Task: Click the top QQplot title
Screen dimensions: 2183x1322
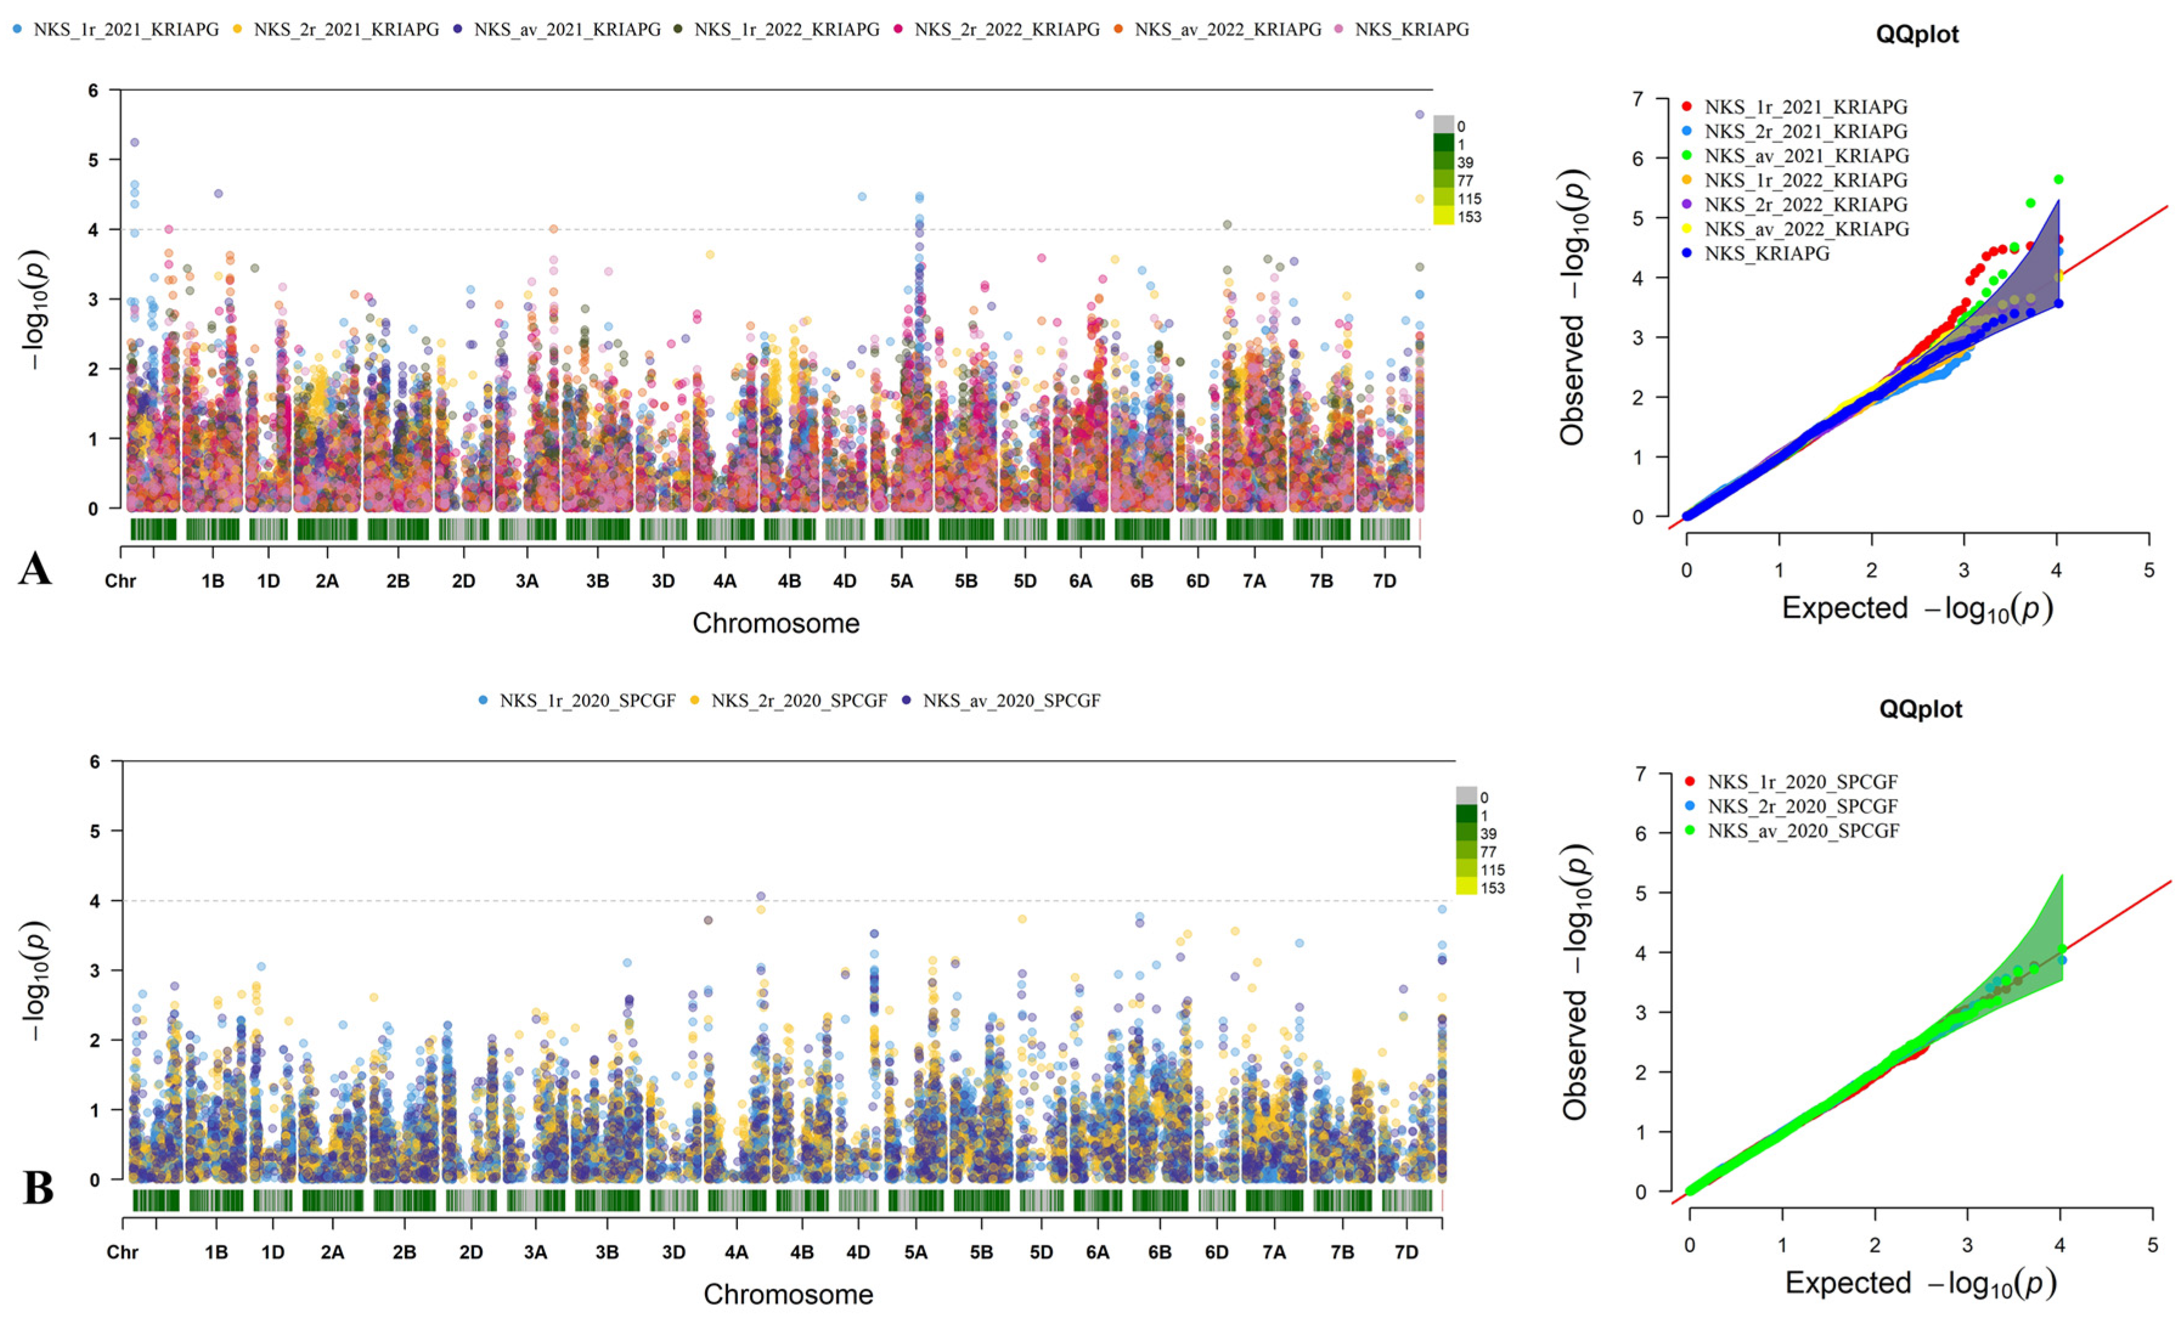Action: pos(1917,35)
